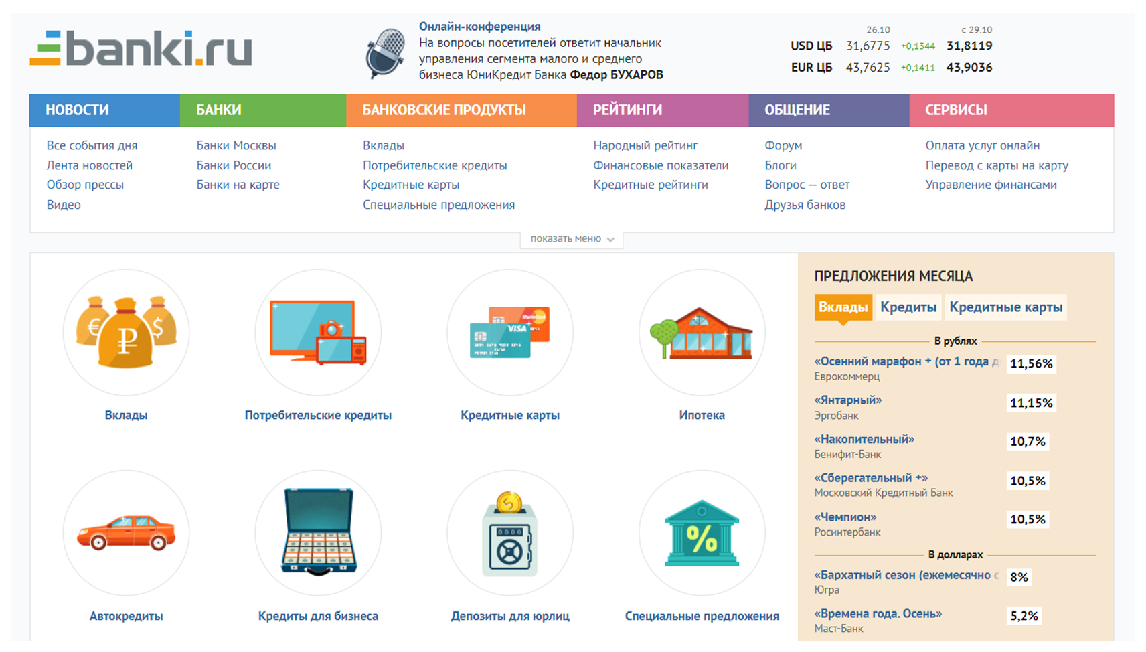Click the microphone online conference icon
Screen dimensions: 1146x652
[385, 52]
